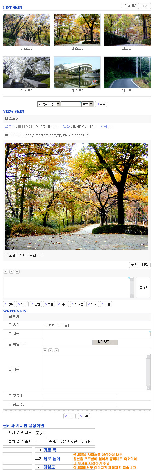Shrink comment box with up-arrow icon
154x474 pixels.
[x=6, y=272]
